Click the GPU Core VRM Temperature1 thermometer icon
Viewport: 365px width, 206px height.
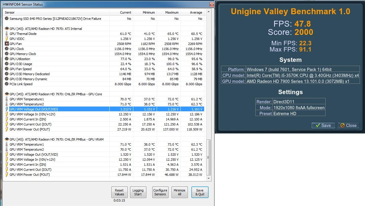[x=7, y=99]
